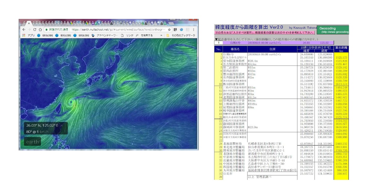Expand hidden bookmarks with the » chevron

[161, 35]
